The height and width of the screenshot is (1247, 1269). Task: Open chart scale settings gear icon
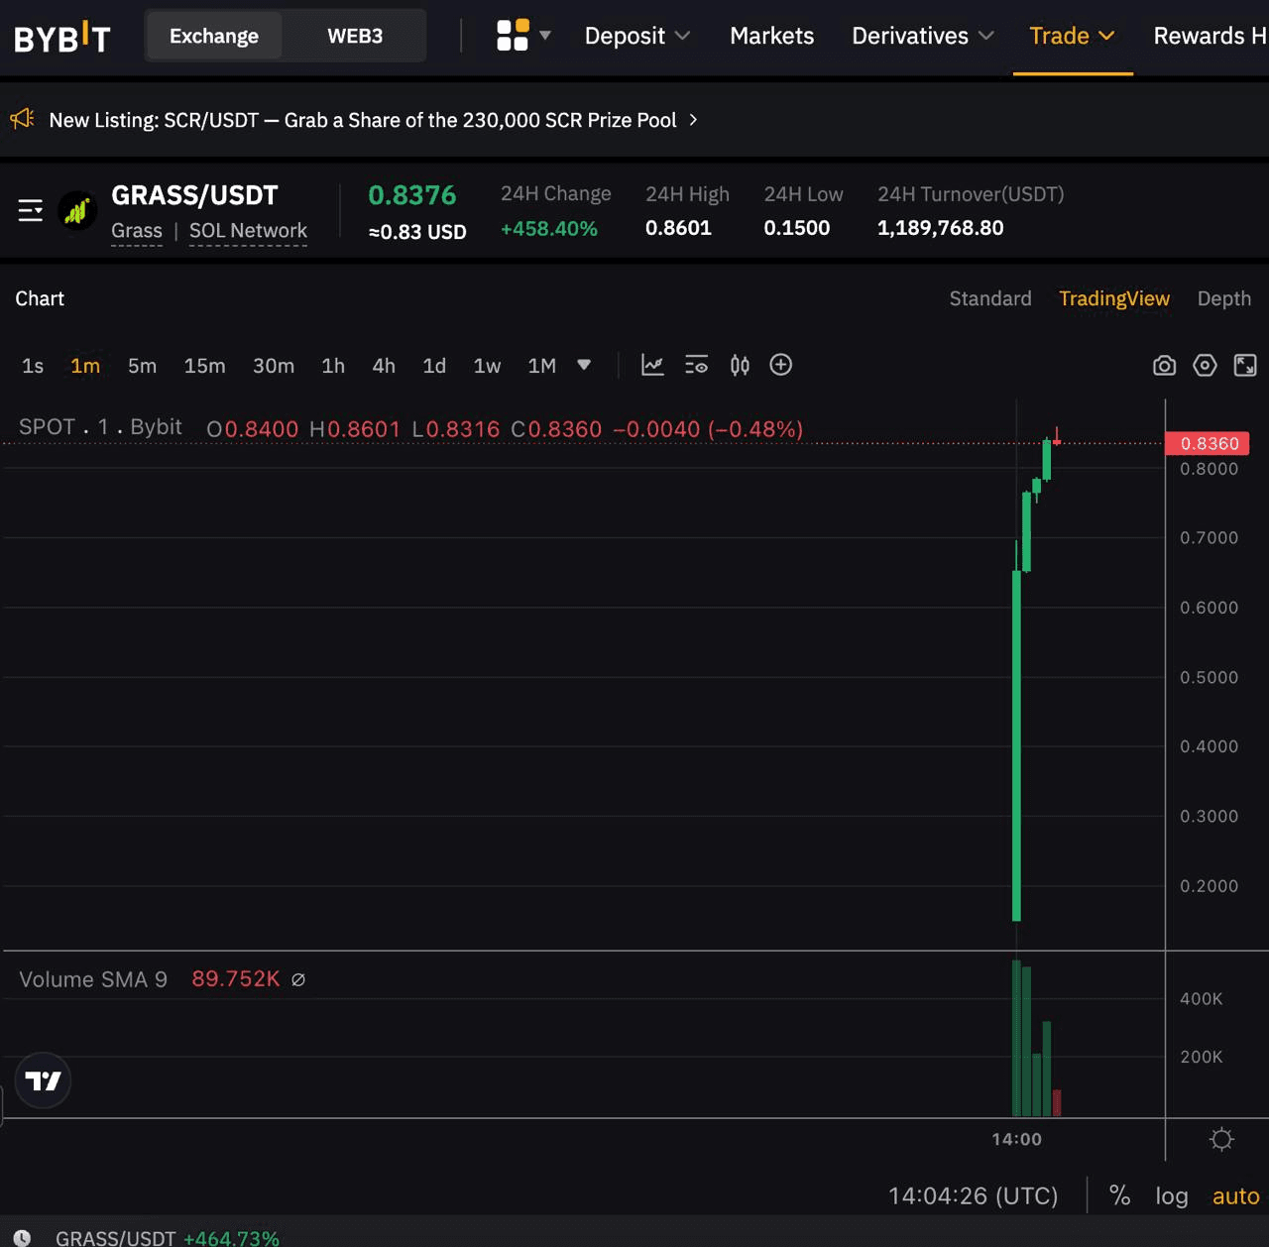1221,1140
